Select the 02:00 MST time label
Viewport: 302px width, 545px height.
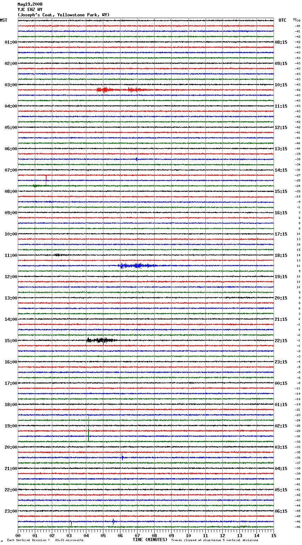point(11,64)
